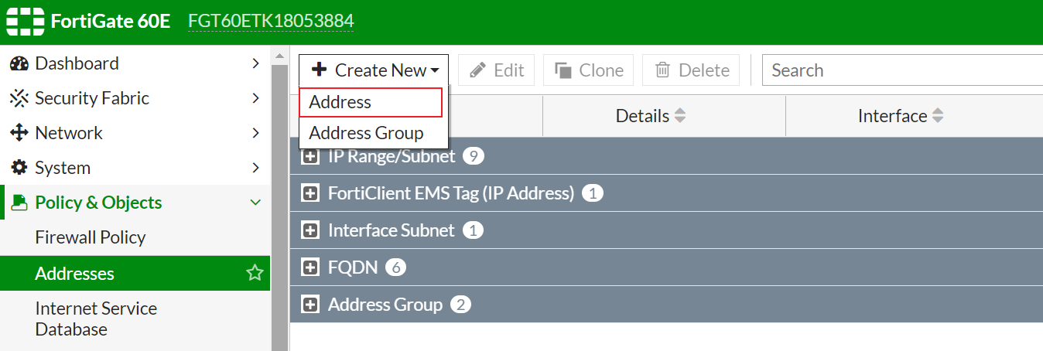Viewport: 1043px width, 351px height.
Task: Expand the FortiClient EMS Tag group
Action: [310, 193]
